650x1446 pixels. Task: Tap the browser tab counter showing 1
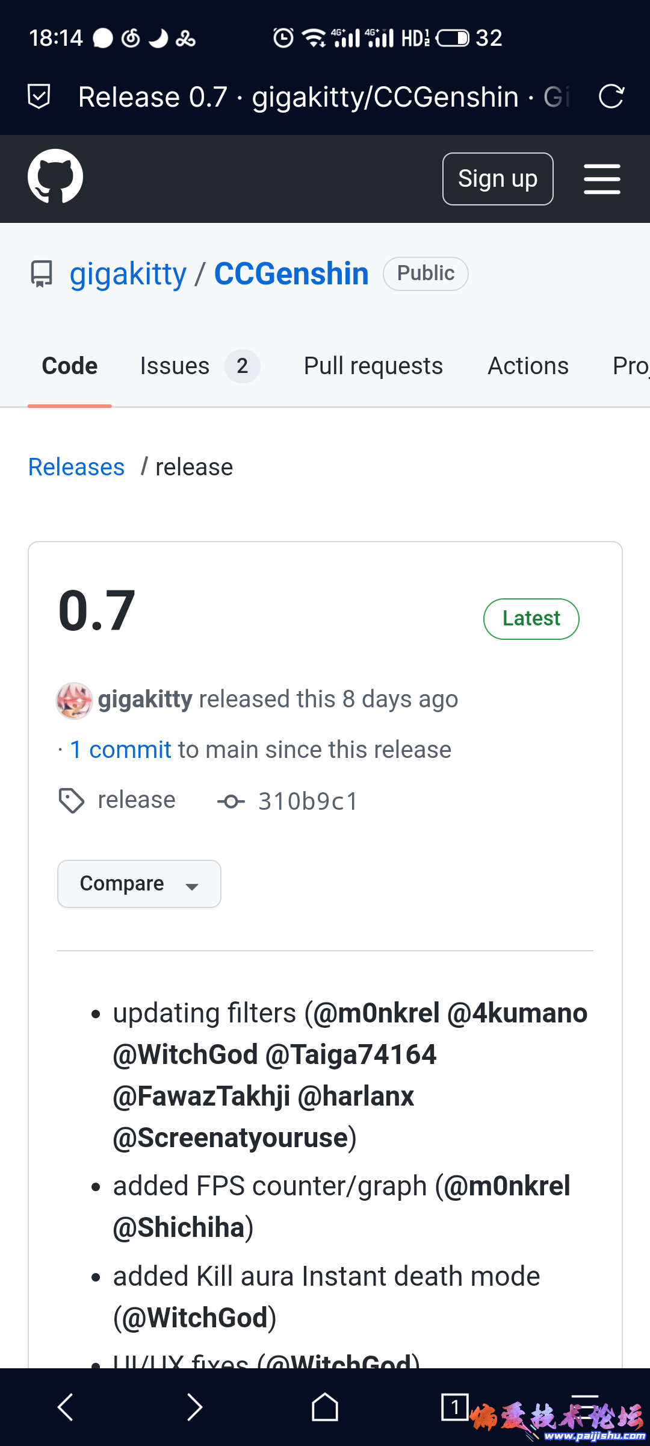click(456, 1407)
